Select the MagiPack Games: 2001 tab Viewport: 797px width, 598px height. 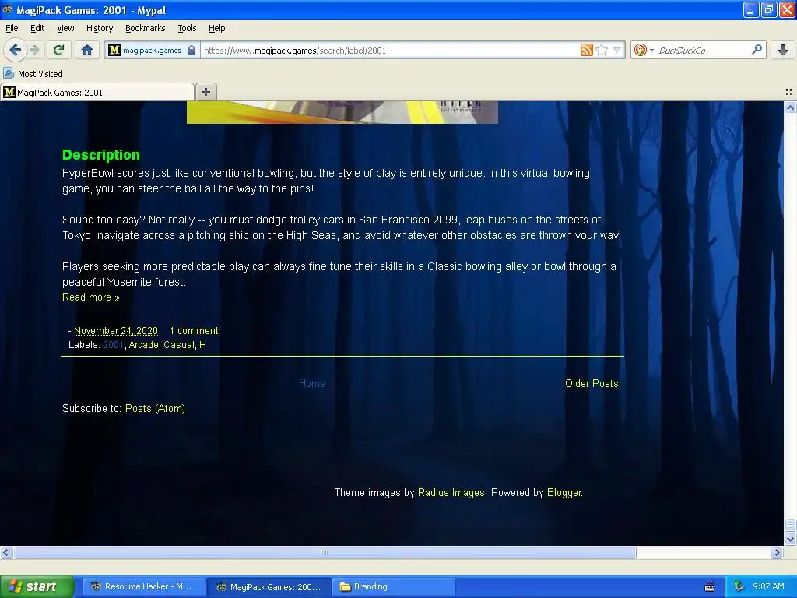pos(97,92)
